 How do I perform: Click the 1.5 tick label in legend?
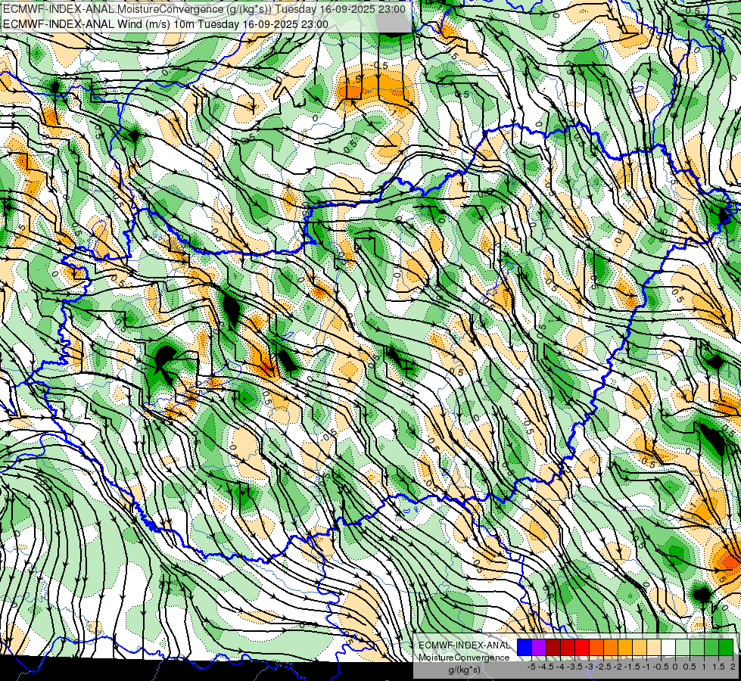point(719,667)
